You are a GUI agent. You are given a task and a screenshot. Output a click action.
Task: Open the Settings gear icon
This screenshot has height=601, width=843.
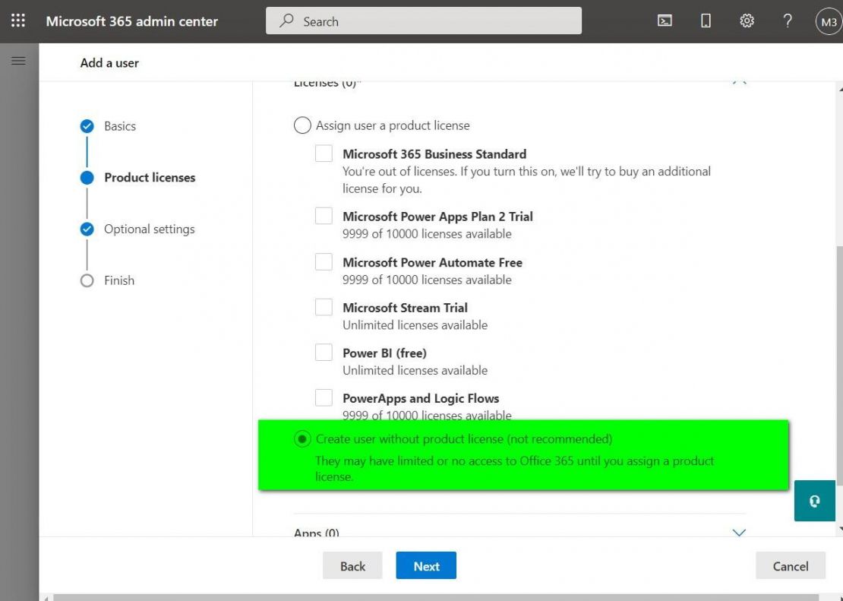click(747, 21)
